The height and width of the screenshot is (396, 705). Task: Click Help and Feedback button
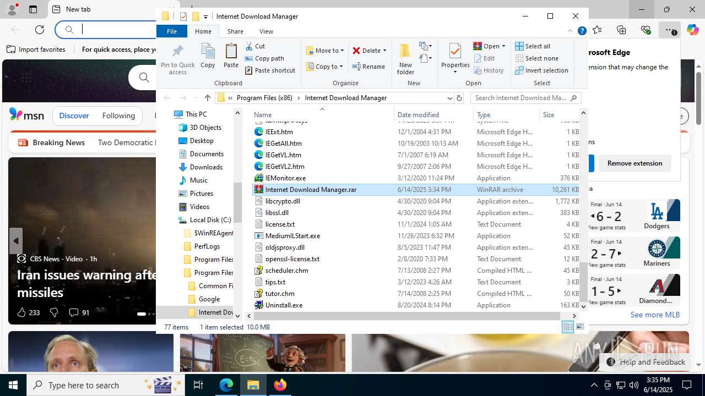(x=647, y=362)
